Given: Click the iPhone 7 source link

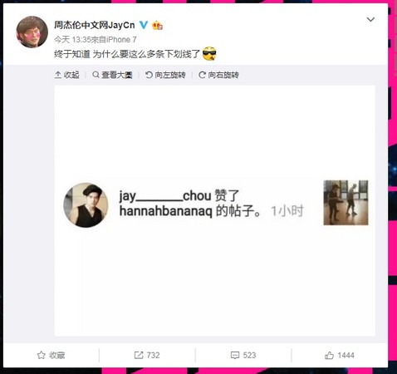Looking at the screenshot, I should 121,40.
